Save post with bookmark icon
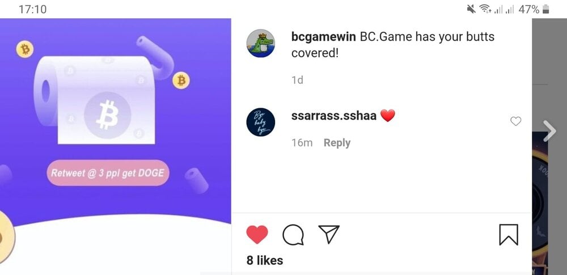This screenshot has height=275, width=567. (x=509, y=235)
